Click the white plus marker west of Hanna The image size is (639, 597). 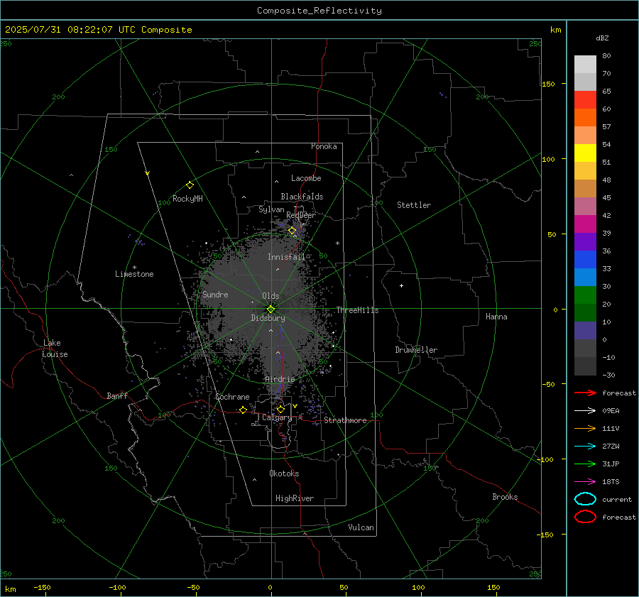pos(401,285)
